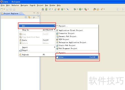Open the Search menu
Viewport: 125px width, 90px height.
(32, 5)
